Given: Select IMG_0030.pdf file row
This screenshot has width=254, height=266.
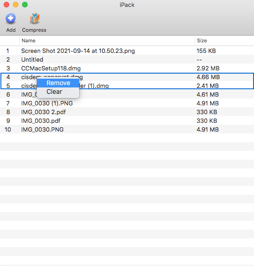Looking at the screenshot, I should tap(127, 121).
